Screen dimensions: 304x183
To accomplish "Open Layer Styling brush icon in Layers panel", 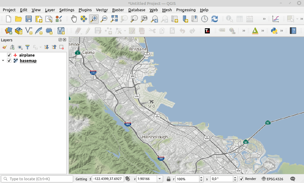I will pyautogui.click(x=5, y=47).
